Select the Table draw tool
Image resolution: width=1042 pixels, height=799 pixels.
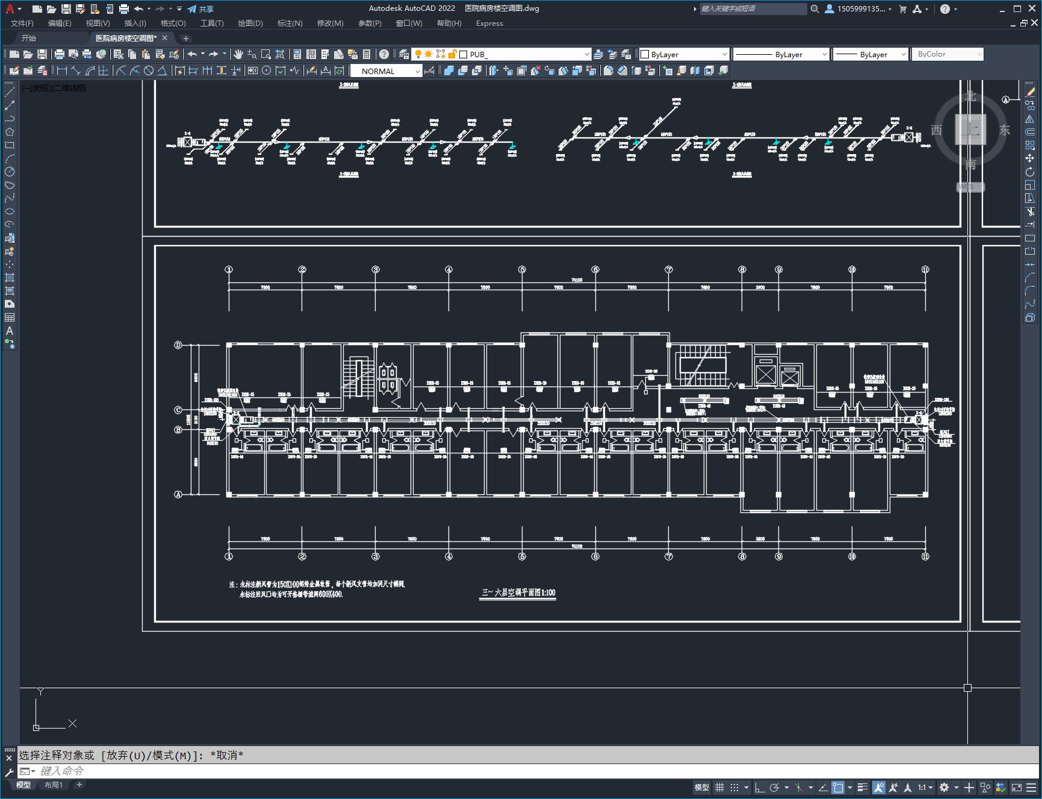pyautogui.click(x=10, y=317)
